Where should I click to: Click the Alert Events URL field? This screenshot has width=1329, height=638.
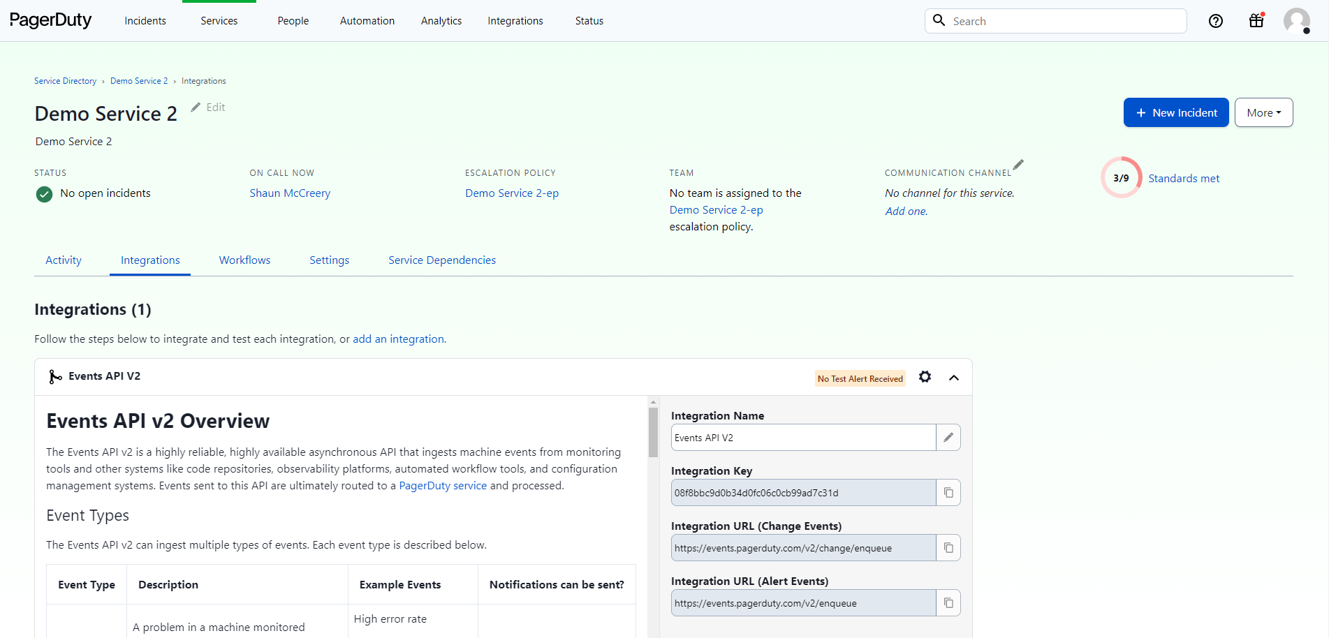click(x=803, y=603)
